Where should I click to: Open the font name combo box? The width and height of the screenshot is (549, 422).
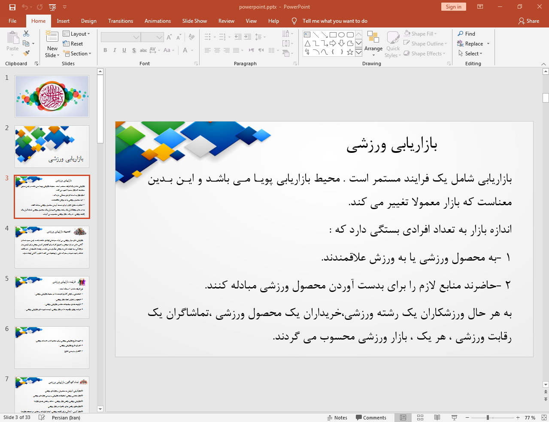pyautogui.click(x=121, y=37)
